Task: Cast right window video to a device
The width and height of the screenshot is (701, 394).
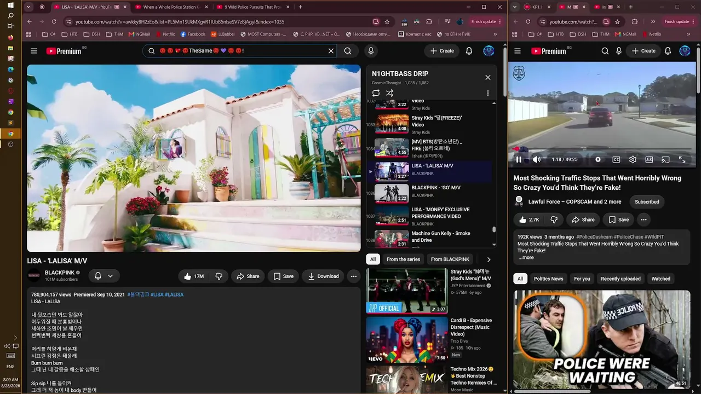Action: (x=665, y=160)
